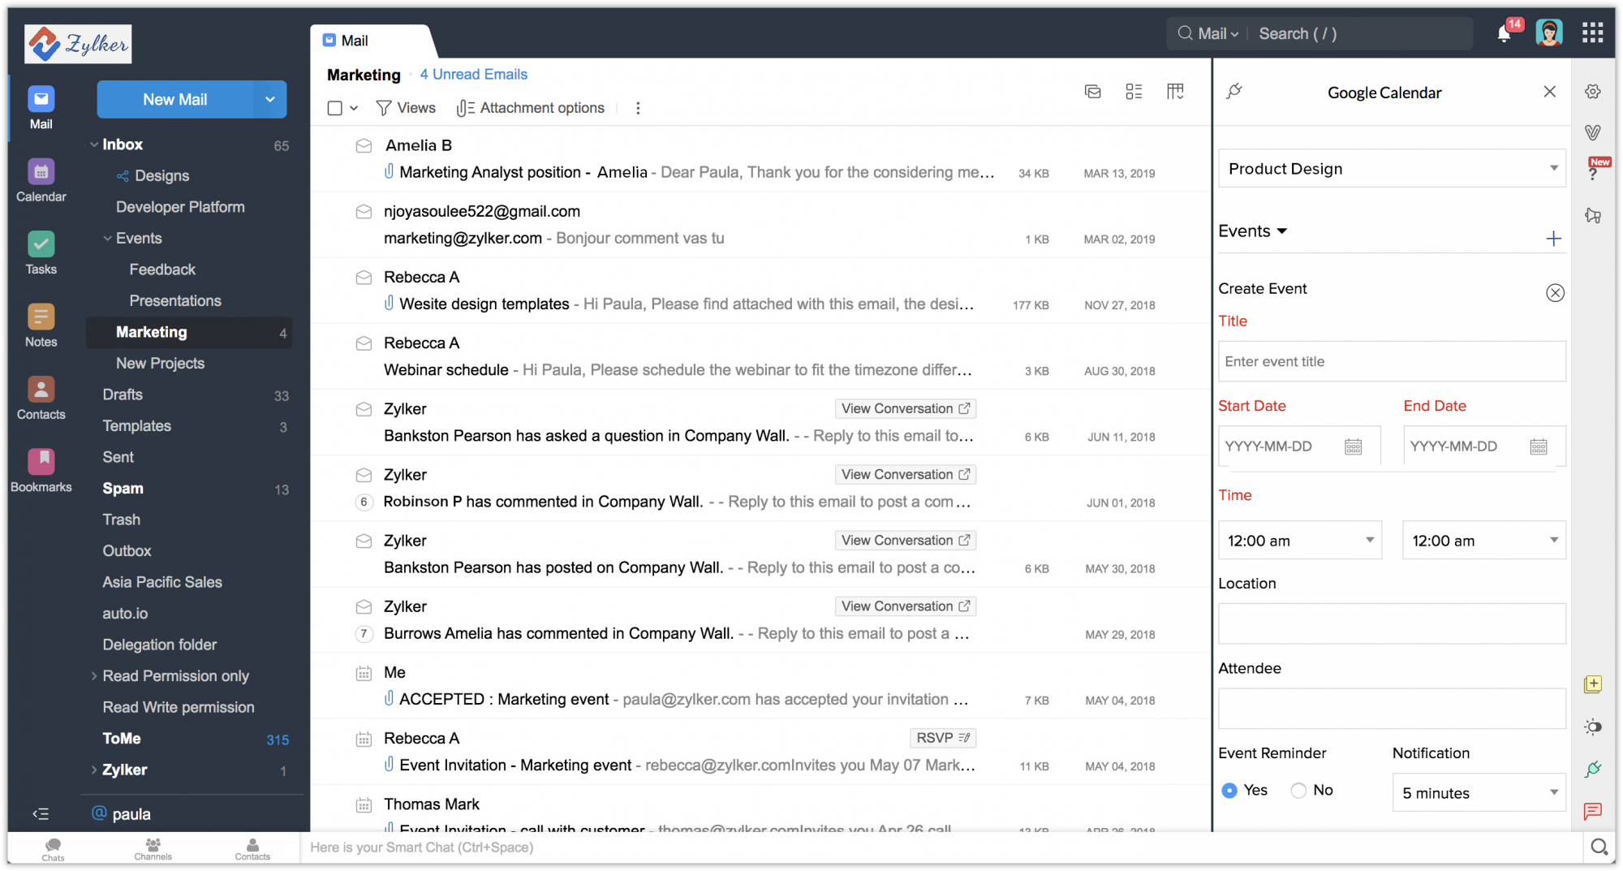Tick the select all emails checkbox
Image resolution: width=1623 pixels, height=871 pixels.
coord(334,108)
